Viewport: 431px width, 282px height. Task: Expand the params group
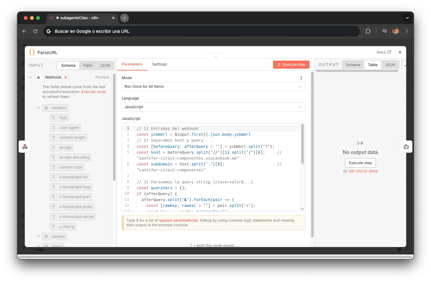tap(38, 236)
